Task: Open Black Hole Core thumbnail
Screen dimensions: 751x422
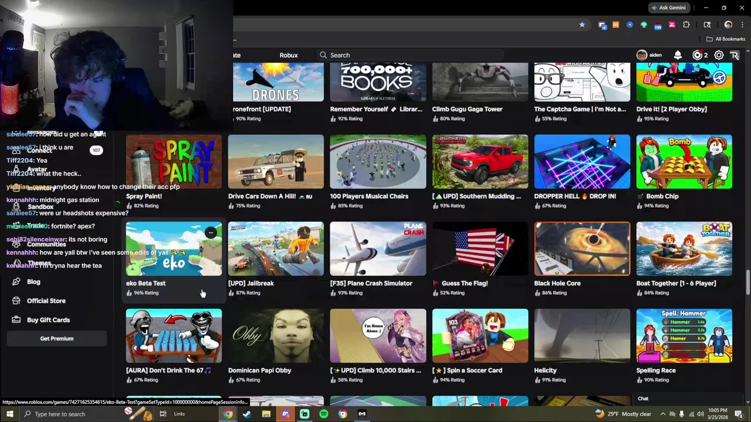Action: [582, 249]
